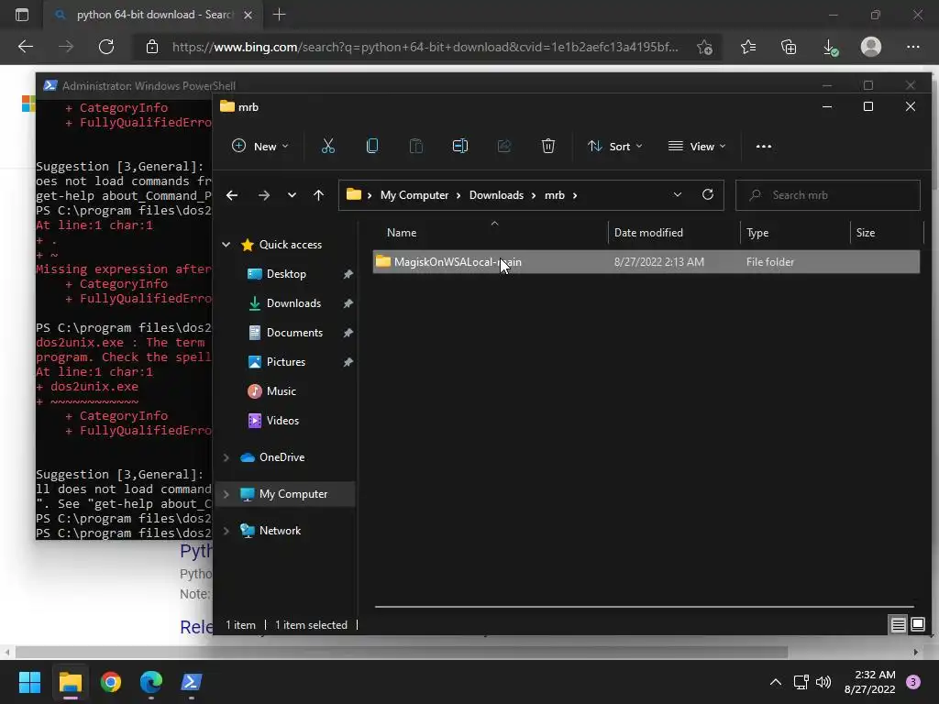The height and width of the screenshot is (704, 939).
Task: Collapse the Quick access tree node
Action: [226, 244]
